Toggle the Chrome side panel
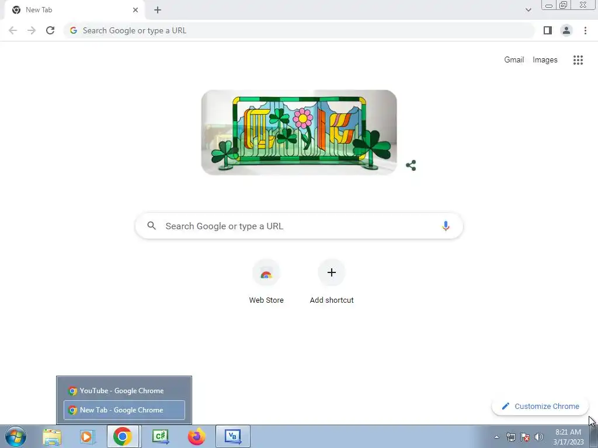The height and width of the screenshot is (448, 598). pos(548,30)
